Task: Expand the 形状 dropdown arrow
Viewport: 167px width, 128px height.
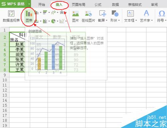Action: [119, 20]
